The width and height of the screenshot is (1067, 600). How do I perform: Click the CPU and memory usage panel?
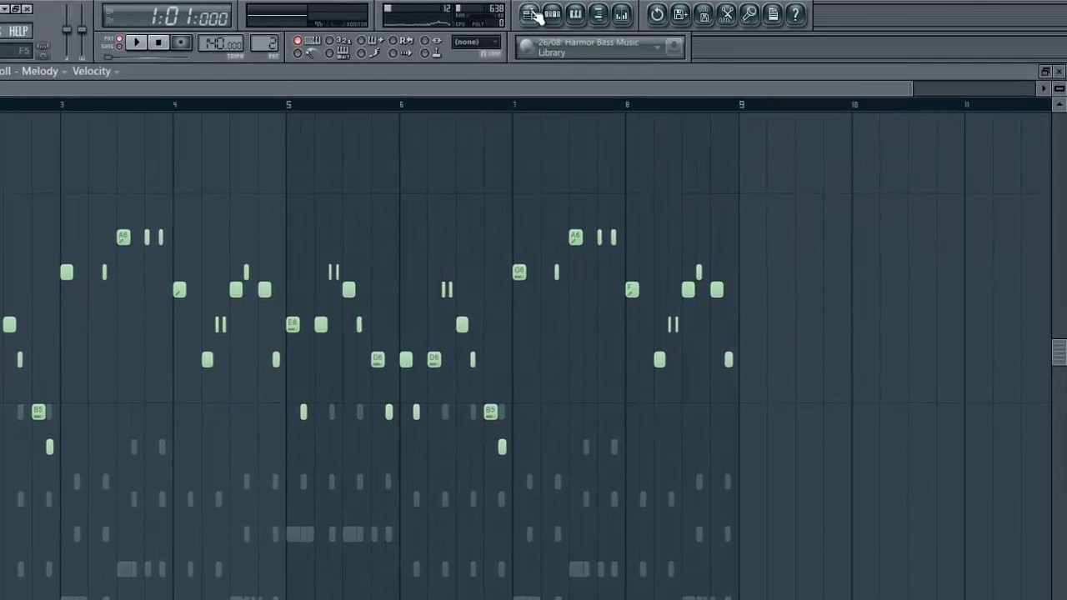[443, 16]
